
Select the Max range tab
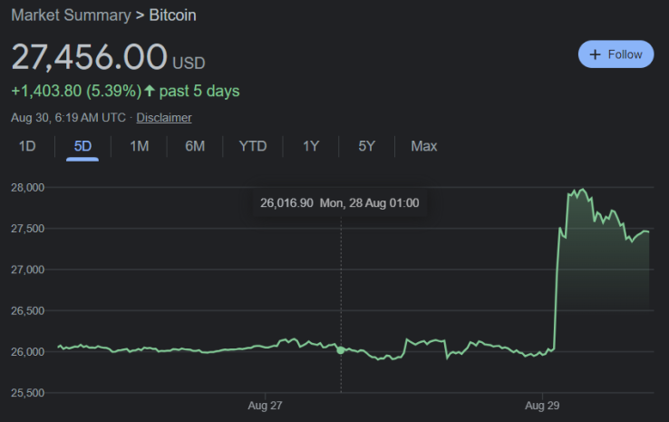pos(423,146)
